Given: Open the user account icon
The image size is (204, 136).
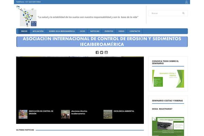Looking at the screenshot, I should [186, 2].
